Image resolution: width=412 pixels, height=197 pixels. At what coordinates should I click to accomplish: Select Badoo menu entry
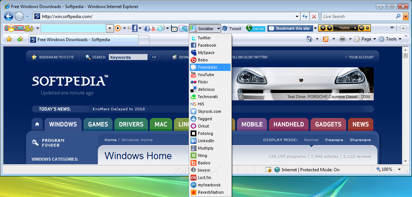210,163
